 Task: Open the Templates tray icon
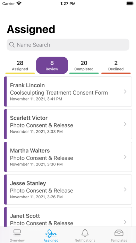[x=119, y=233]
